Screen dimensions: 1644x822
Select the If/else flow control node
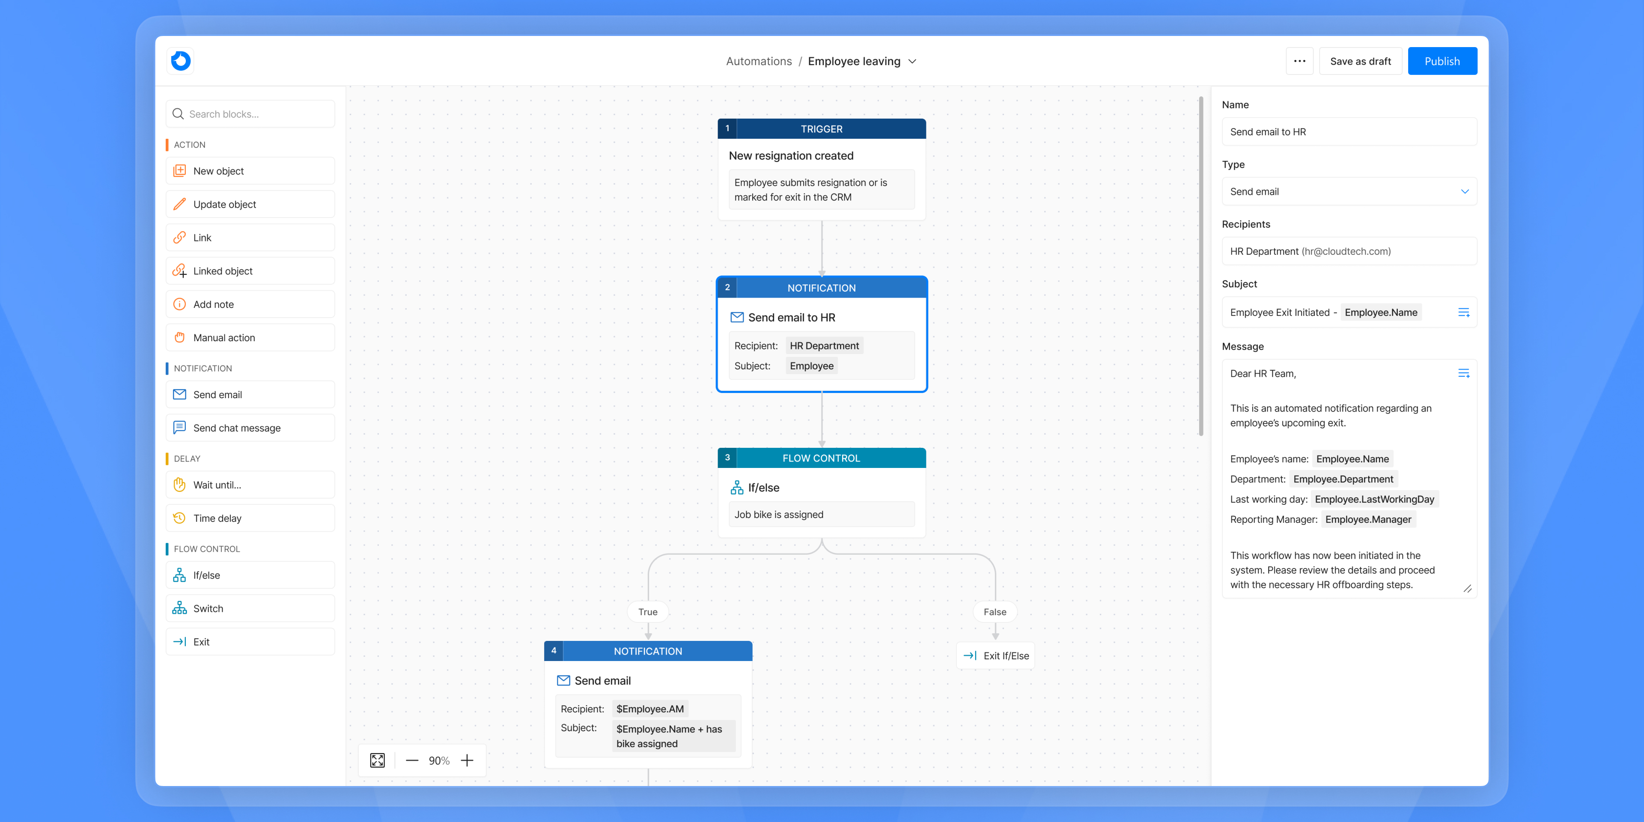(x=822, y=492)
